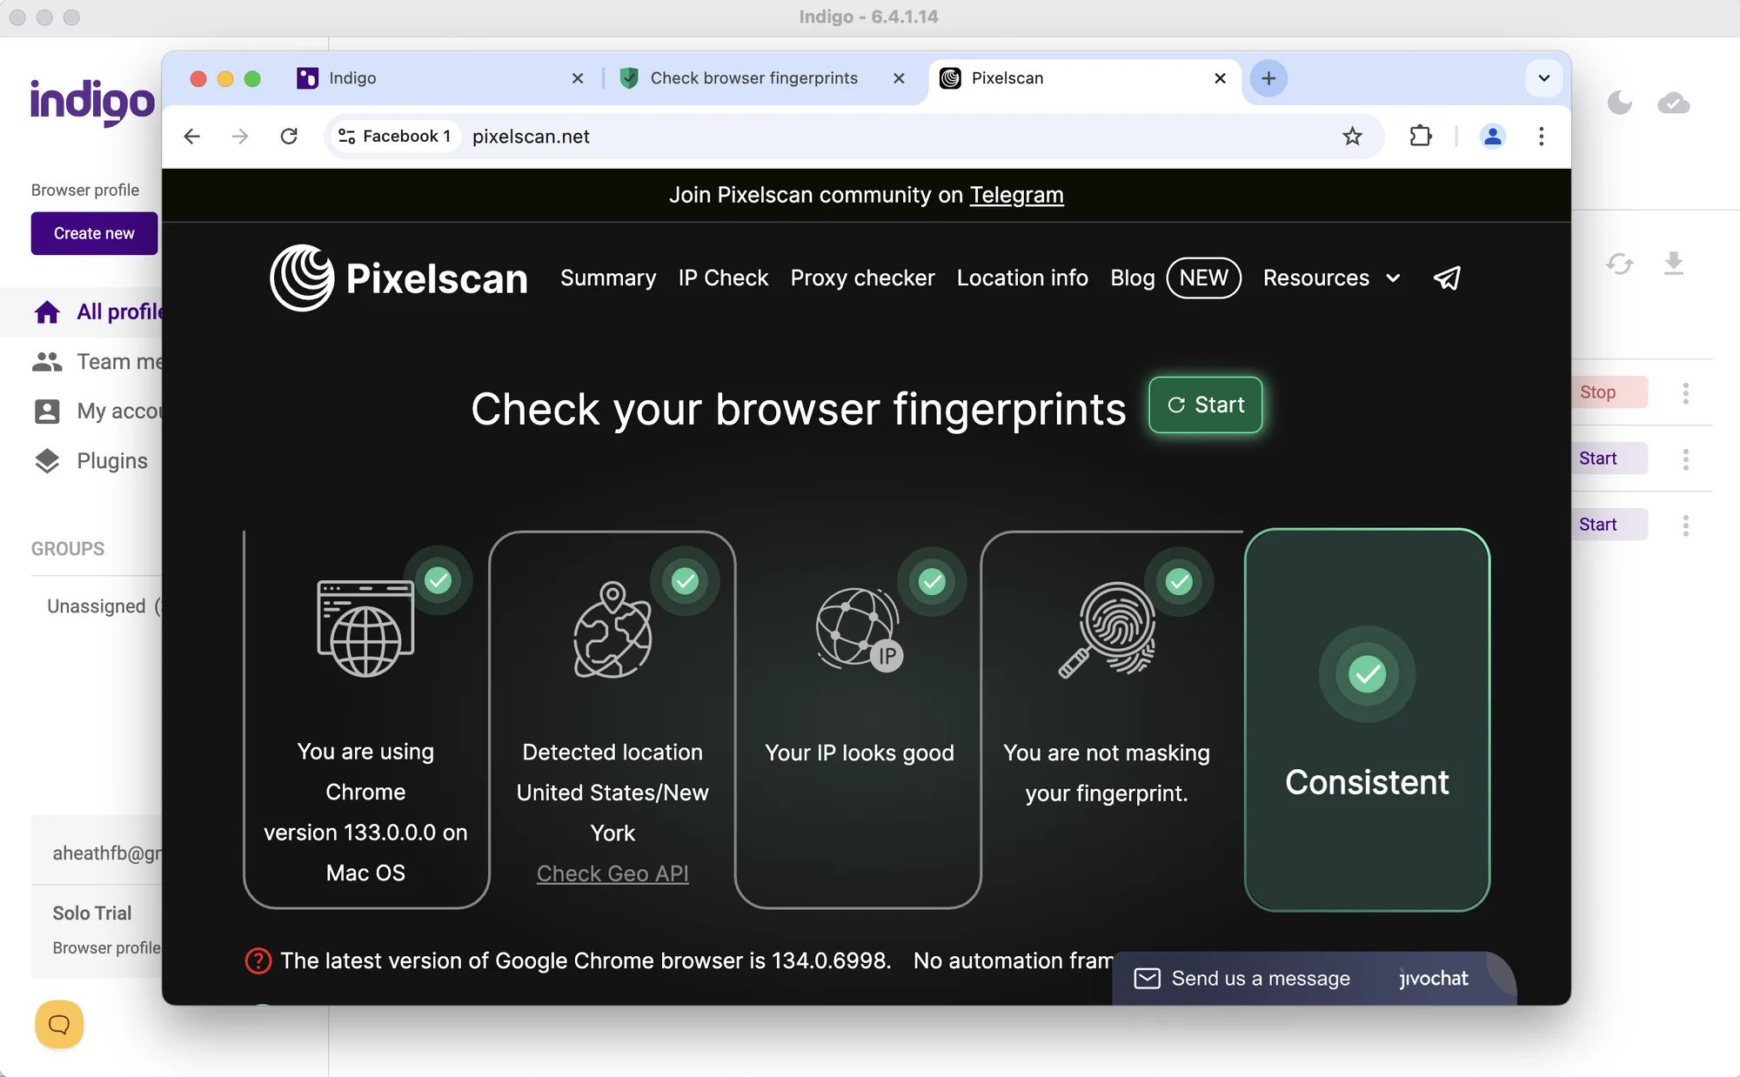Open the IP Check page

click(x=723, y=278)
